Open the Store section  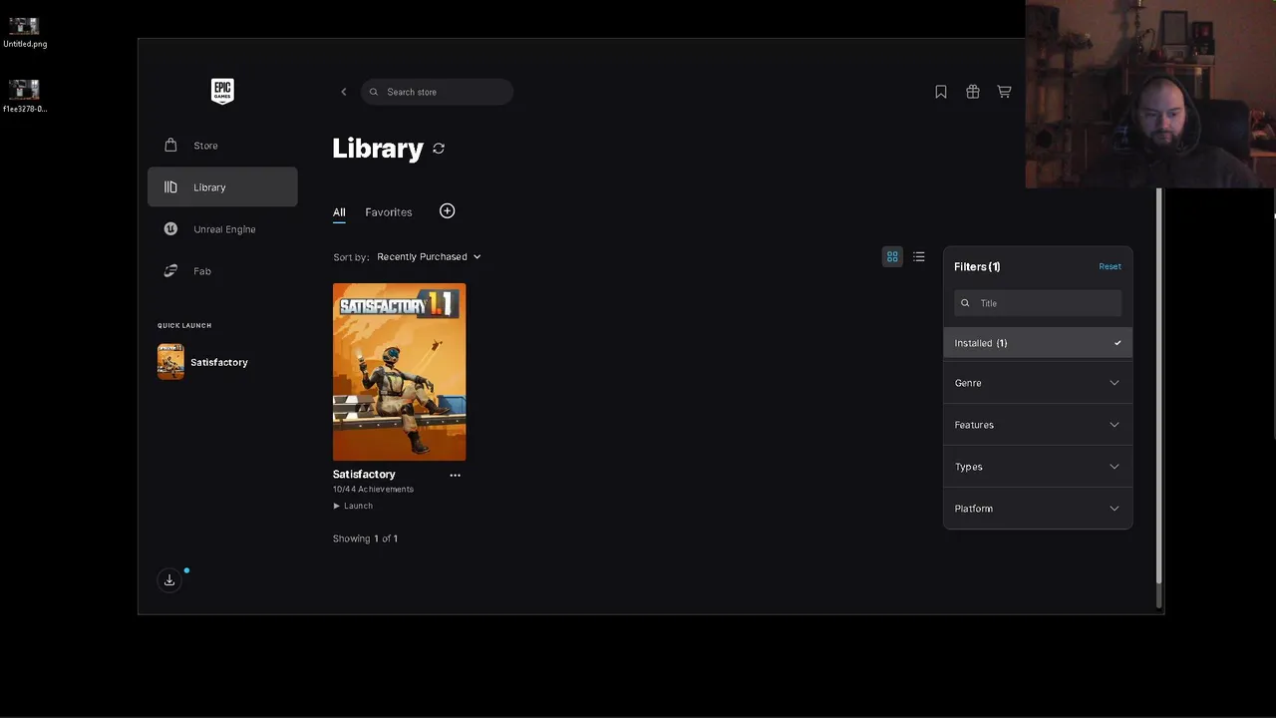coord(222,146)
